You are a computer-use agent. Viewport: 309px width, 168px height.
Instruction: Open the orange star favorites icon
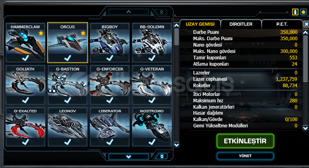tap(303, 12)
